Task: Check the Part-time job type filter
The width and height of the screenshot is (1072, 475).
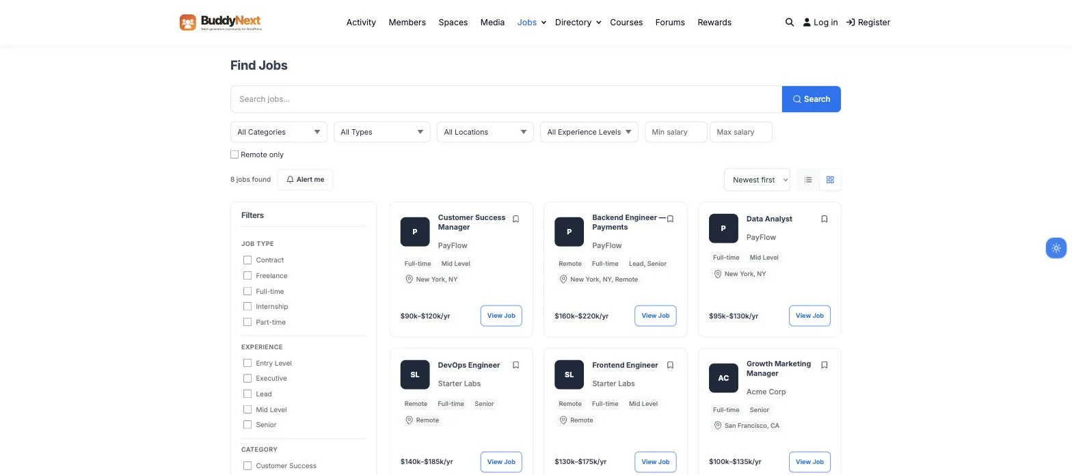Action: pyautogui.click(x=247, y=322)
